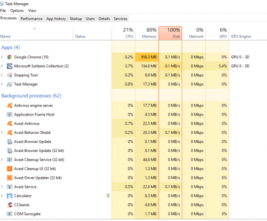
Task: Sort by the GPU column header
Action: (x=217, y=33)
